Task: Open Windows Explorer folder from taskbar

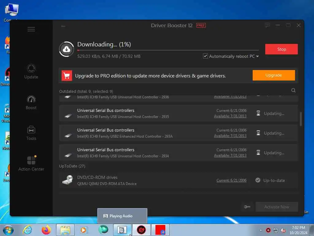Action: point(65,230)
